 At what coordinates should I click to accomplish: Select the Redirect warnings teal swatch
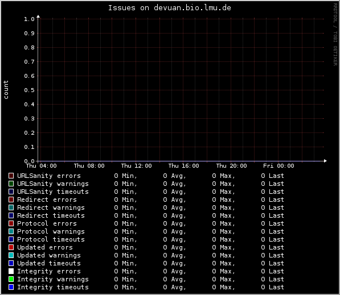click(11, 207)
